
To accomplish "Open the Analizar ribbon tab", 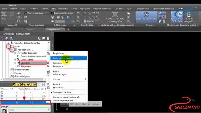I will 45,9.
